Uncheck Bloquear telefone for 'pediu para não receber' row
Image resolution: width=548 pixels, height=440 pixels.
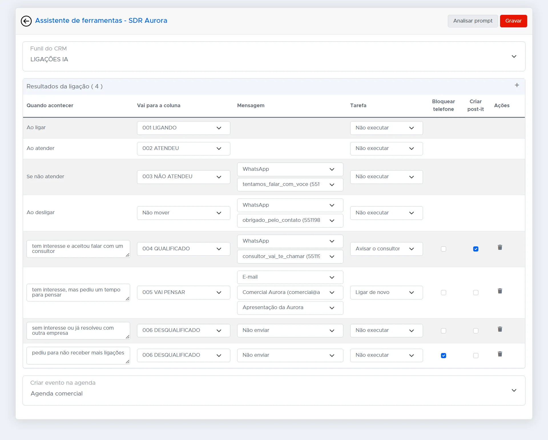coord(444,356)
